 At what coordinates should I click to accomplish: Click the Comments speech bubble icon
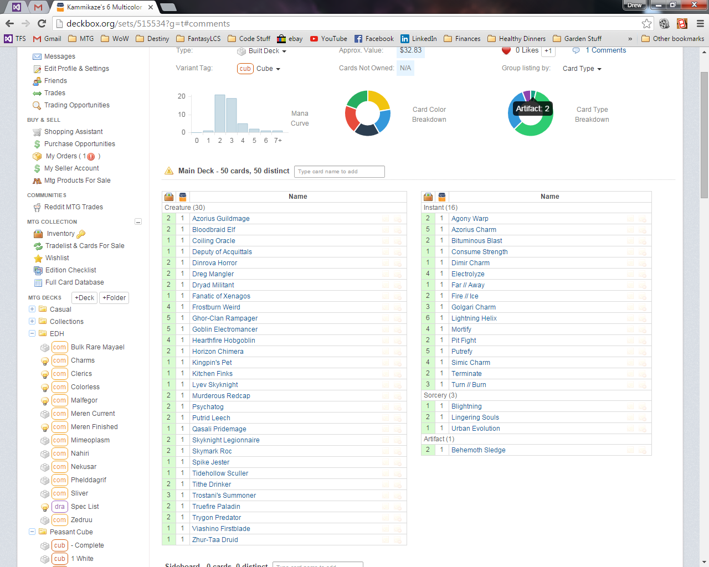[x=576, y=50]
